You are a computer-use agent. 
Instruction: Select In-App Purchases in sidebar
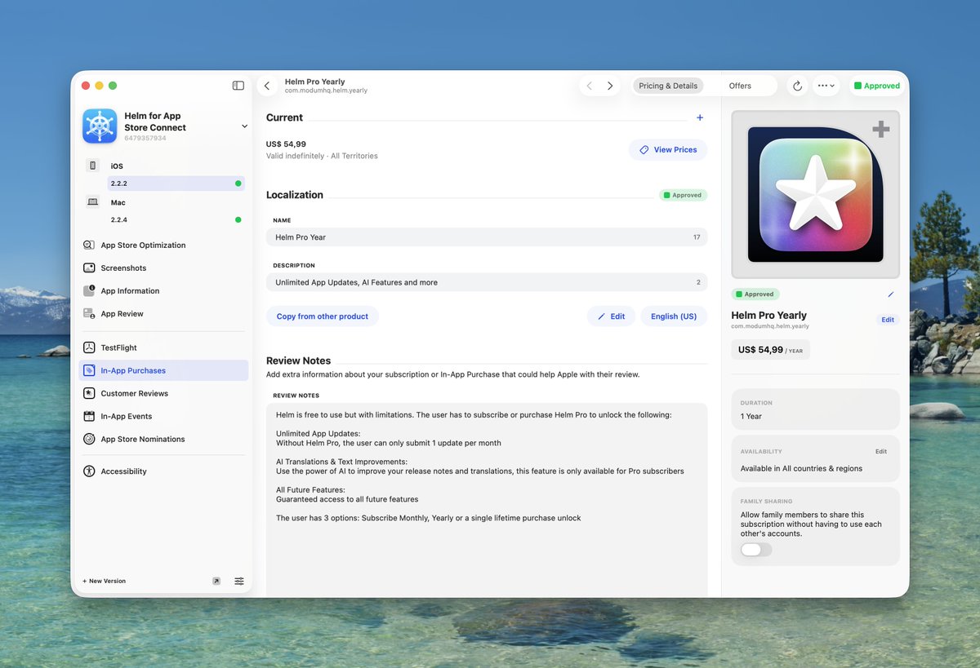point(163,370)
